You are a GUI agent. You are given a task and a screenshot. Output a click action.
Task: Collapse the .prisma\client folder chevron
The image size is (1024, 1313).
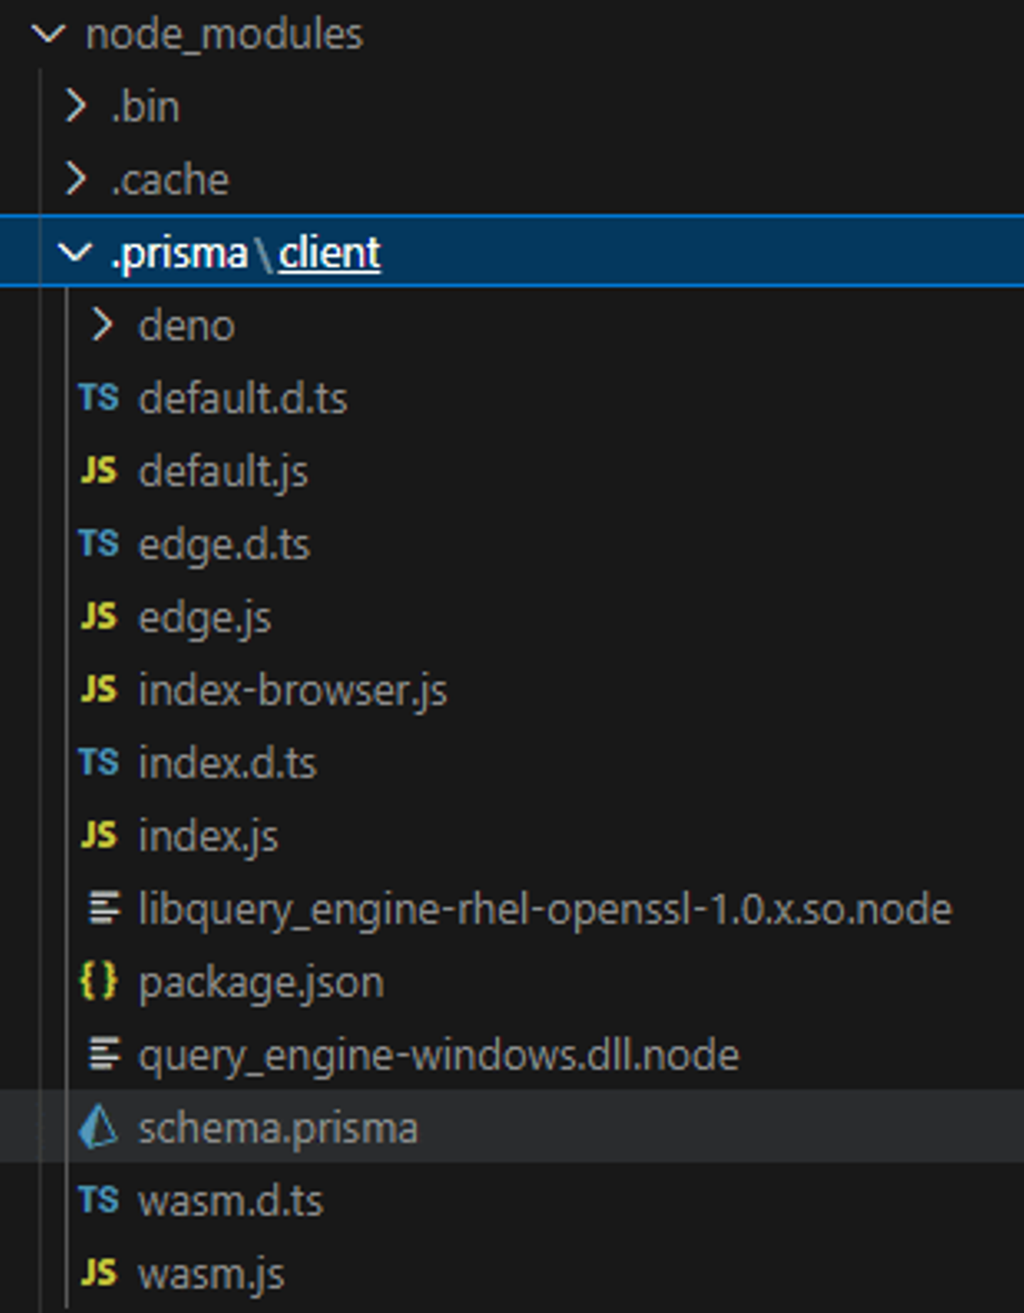pyautogui.click(x=75, y=252)
